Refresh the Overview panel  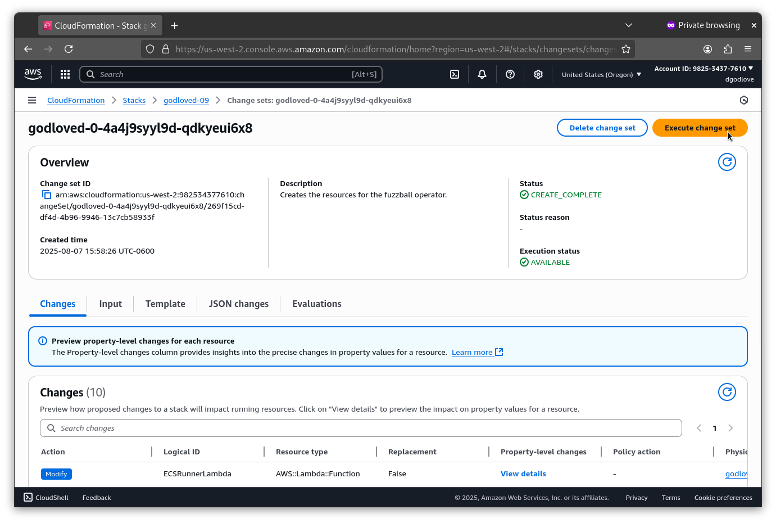click(x=727, y=162)
